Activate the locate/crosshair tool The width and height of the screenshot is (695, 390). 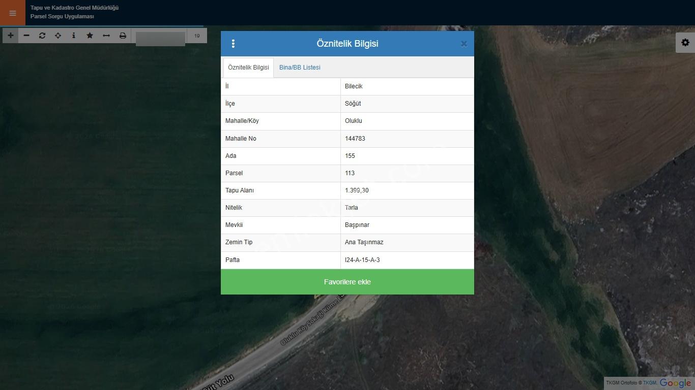58,36
